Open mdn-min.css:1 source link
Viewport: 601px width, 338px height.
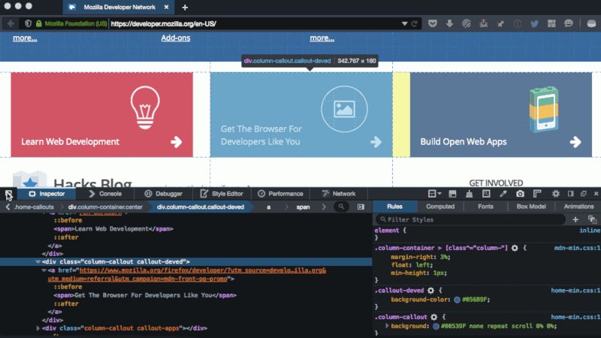coord(577,248)
